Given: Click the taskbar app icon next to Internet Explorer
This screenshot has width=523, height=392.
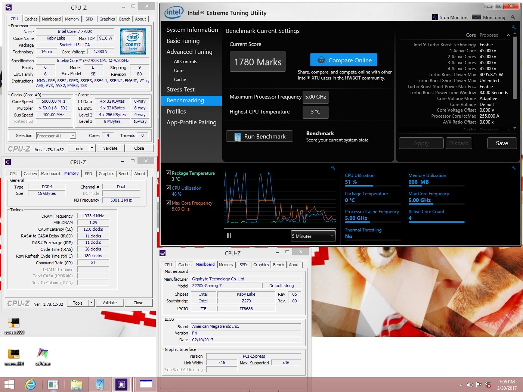Looking at the screenshot, I should (53, 384).
